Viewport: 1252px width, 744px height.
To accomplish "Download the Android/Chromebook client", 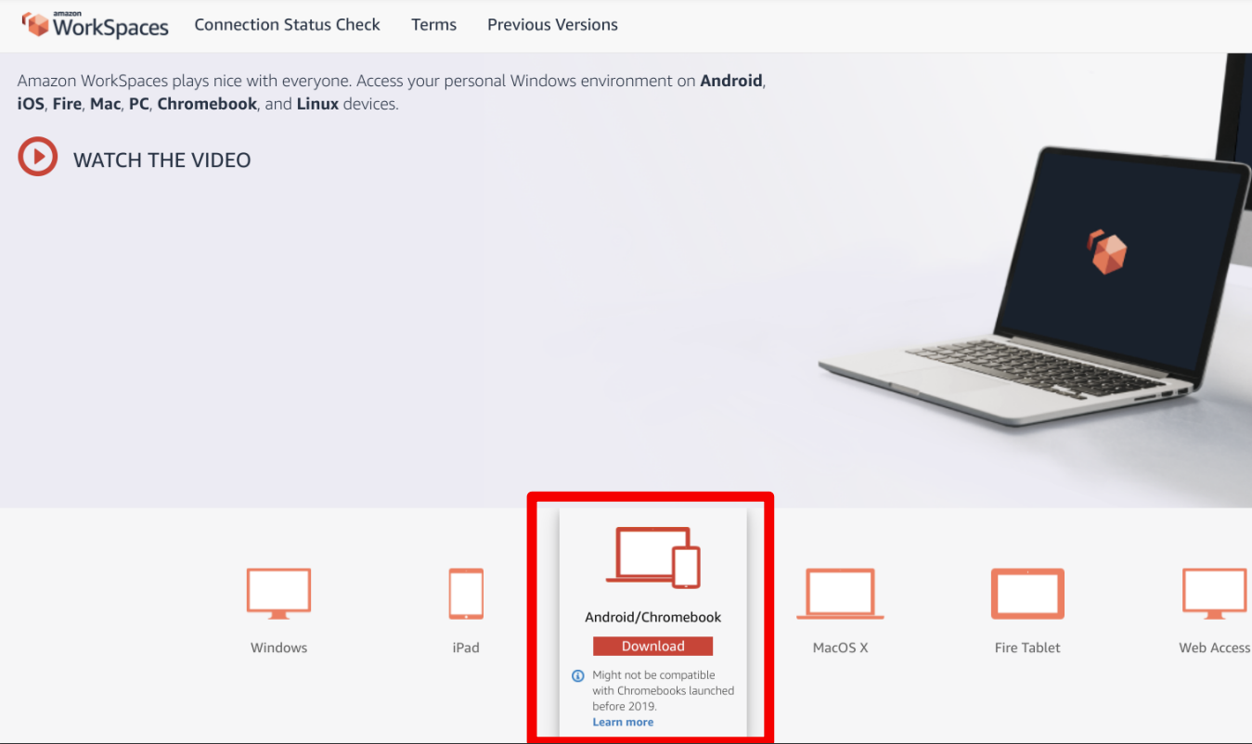I will tap(653, 646).
